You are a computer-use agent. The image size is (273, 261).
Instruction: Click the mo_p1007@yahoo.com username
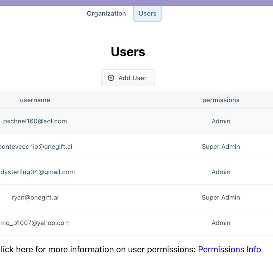pos(35,223)
